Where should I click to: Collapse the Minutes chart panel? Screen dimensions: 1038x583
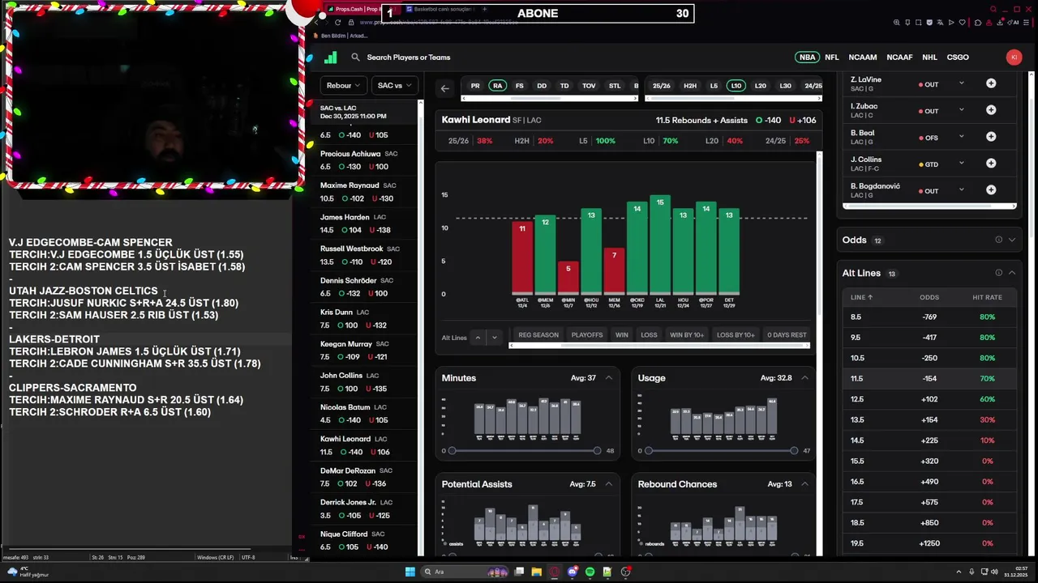tap(608, 378)
